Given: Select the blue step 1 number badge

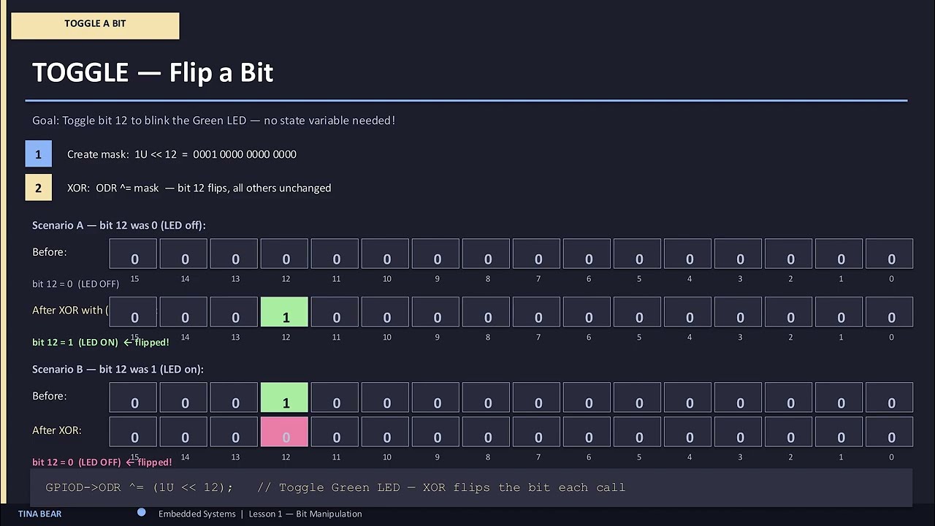Looking at the screenshot, I should coord(39,154).
